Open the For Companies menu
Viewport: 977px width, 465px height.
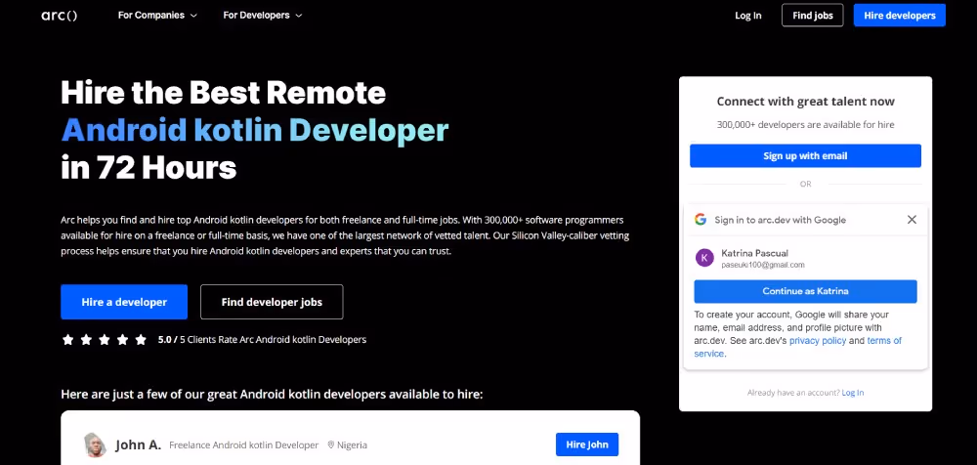(x=157, y=15)
